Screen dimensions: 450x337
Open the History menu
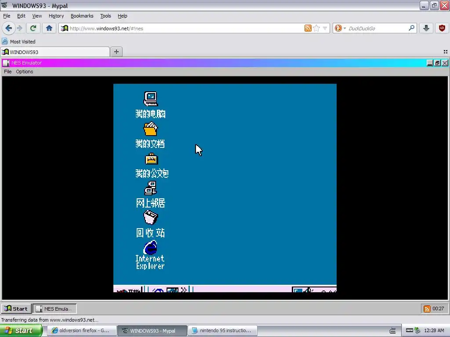click(56, 16)
